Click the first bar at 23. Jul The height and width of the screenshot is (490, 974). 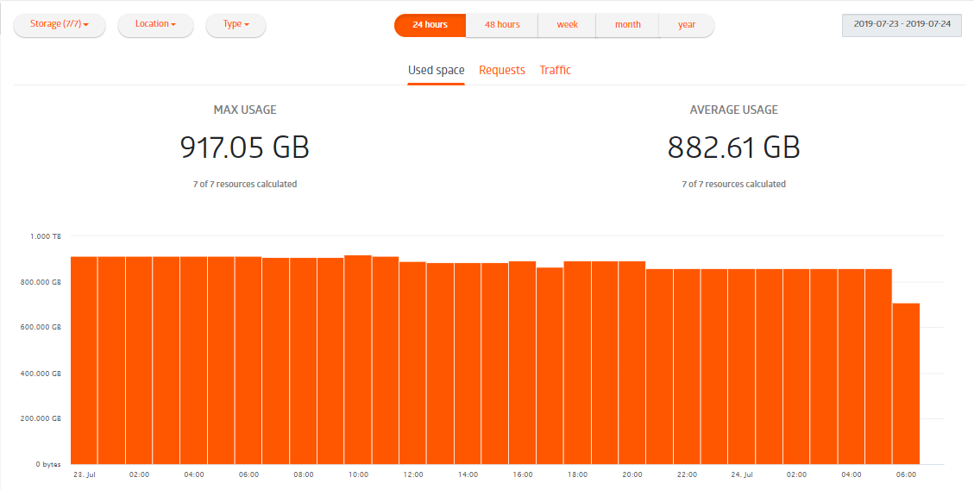coord(84,361)
